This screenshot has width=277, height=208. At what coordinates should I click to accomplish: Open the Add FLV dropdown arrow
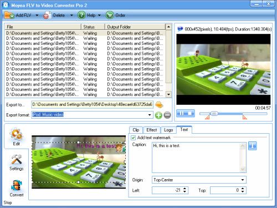click(x=37, y=16)
